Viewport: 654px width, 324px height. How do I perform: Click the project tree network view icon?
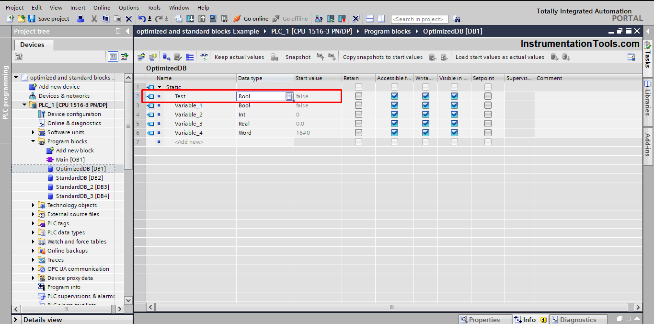[x=124, y=57]
